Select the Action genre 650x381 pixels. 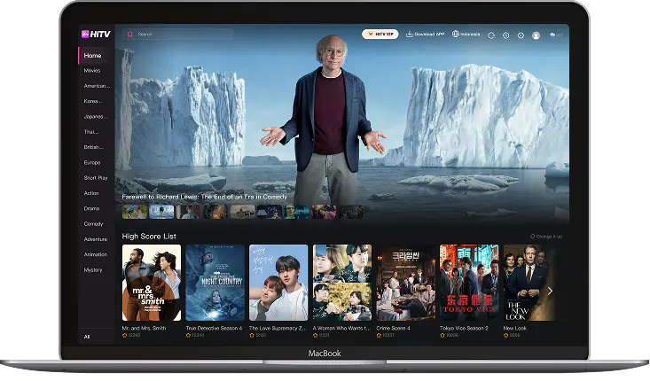pyautogui.click(x=91, y=193)
